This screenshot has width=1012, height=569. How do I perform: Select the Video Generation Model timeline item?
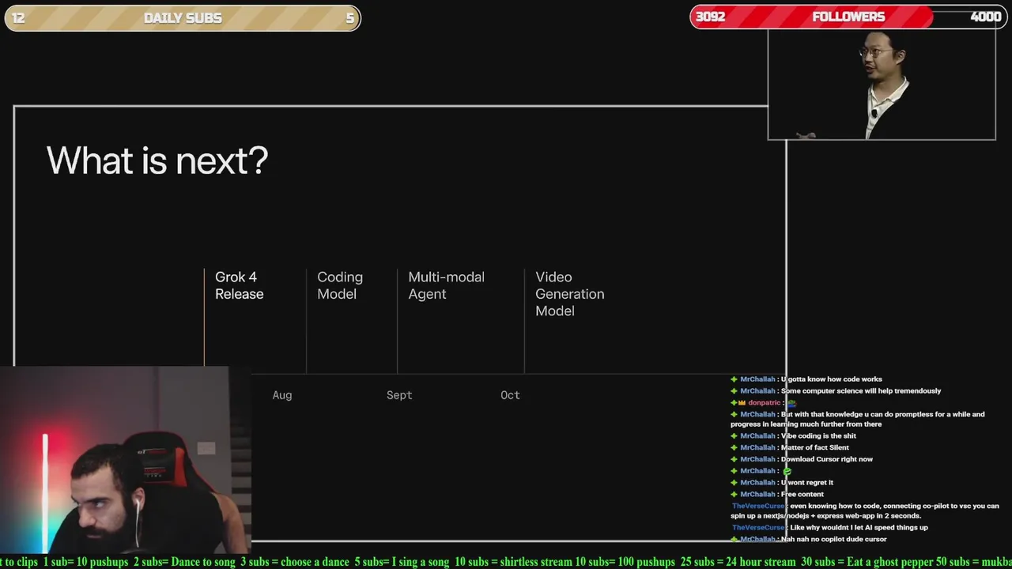point(569,294)
